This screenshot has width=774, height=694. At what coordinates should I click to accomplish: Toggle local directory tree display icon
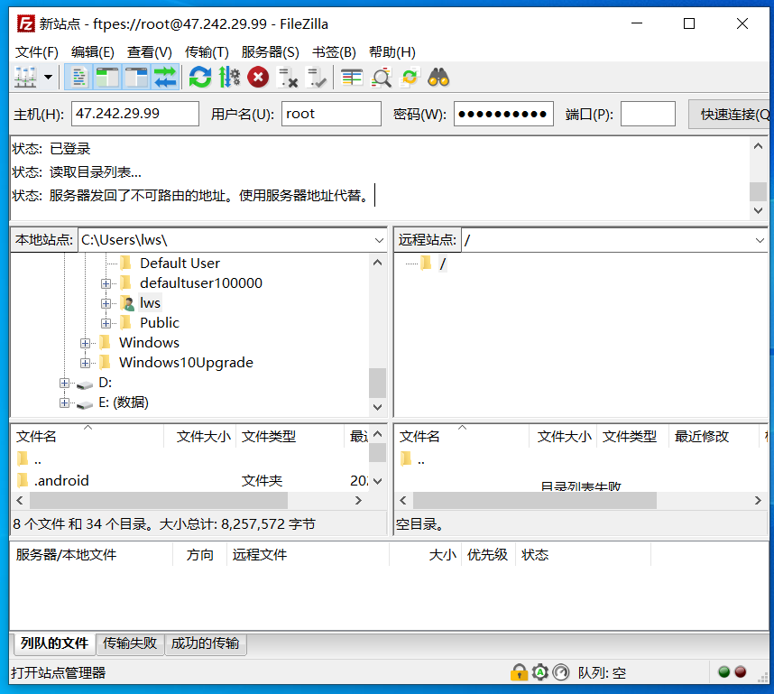107,77
